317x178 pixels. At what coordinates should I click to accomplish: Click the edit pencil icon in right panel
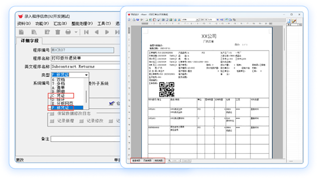294,21
